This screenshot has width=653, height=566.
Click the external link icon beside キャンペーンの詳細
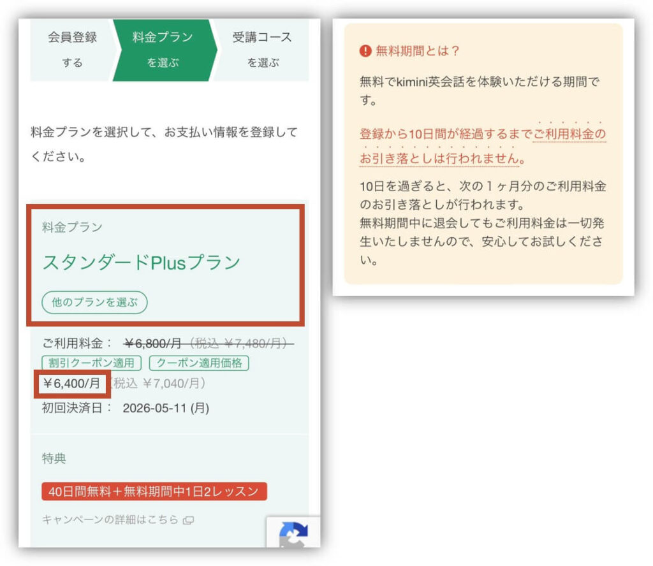(188, 520)
